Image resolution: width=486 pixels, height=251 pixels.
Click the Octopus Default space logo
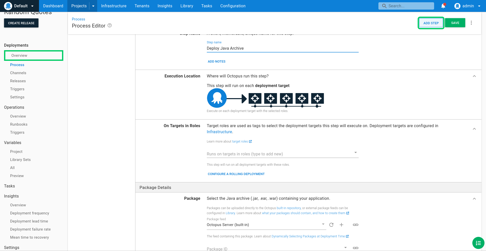(x=8, y=6)
